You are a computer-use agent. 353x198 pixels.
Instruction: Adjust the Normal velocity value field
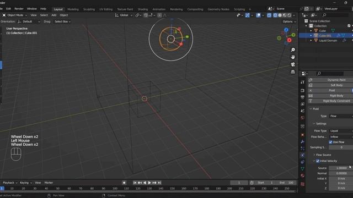(x=341, y=173)
